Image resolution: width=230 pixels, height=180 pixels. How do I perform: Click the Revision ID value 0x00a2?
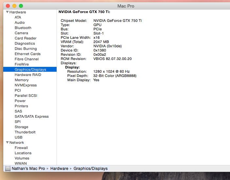point(99,54)
